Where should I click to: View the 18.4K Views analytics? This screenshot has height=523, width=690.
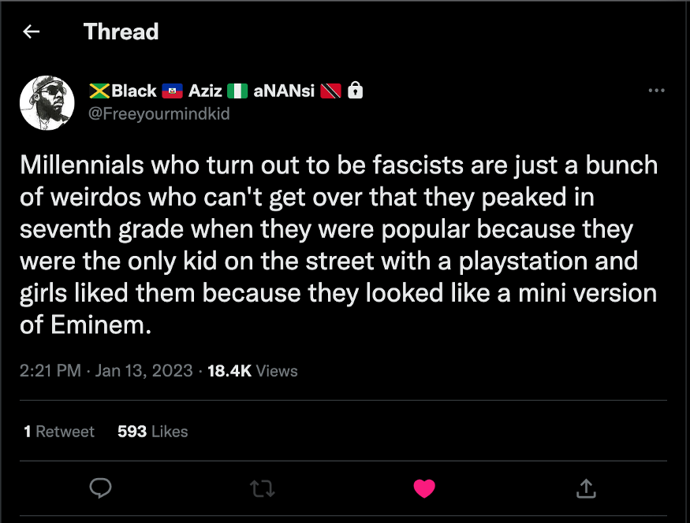click(x=252, y=370)
